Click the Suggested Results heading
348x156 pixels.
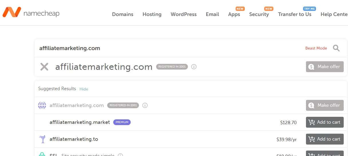tap(57, 89)
